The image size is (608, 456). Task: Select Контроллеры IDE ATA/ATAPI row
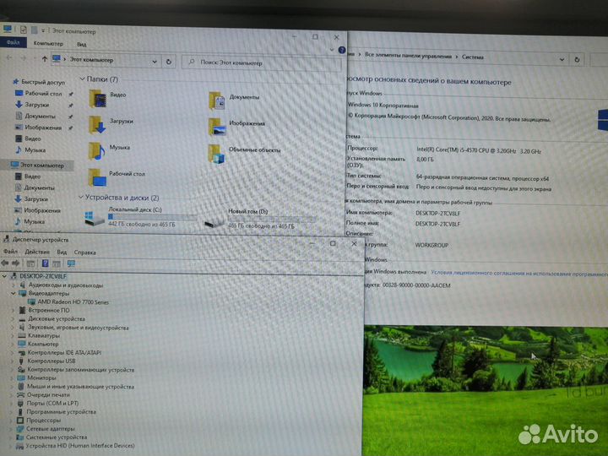click(64, 353)
